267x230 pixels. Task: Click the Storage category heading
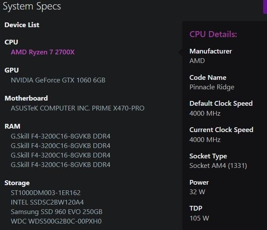click(17, 183)
